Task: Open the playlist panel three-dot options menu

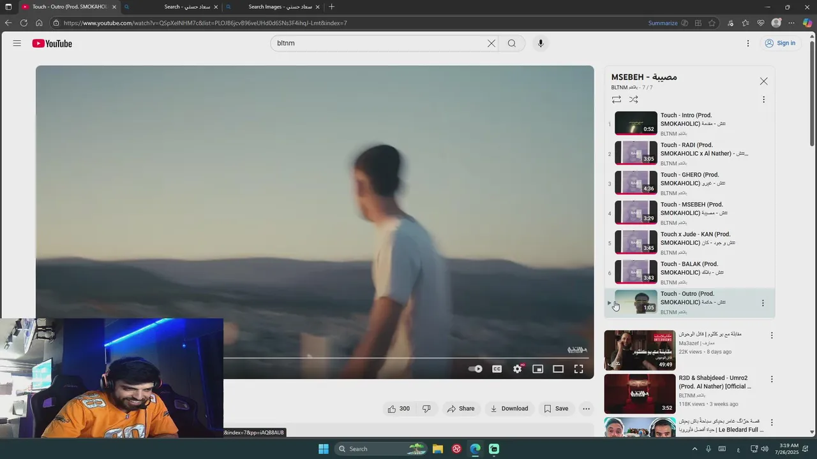Action: [763, 99]
